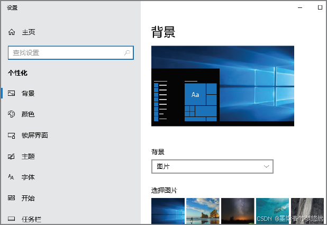Image resolution: width=327 pixels, height=225 pixels.
Task: Go to 锁屏界面 settings
Action: click(35, 135)
